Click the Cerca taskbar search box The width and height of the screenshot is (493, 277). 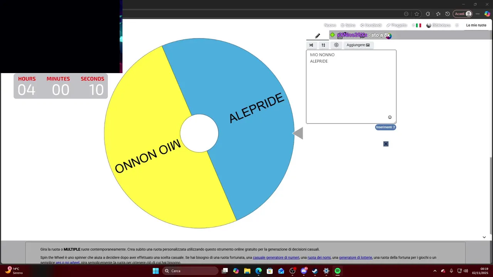coord(190,271)
